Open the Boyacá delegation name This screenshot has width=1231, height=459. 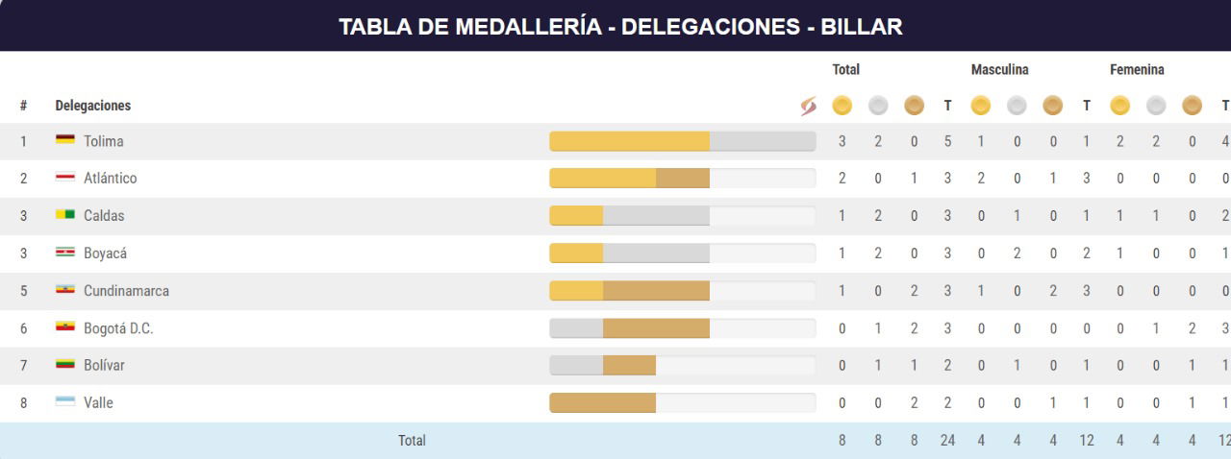click(x=105, y=254)
